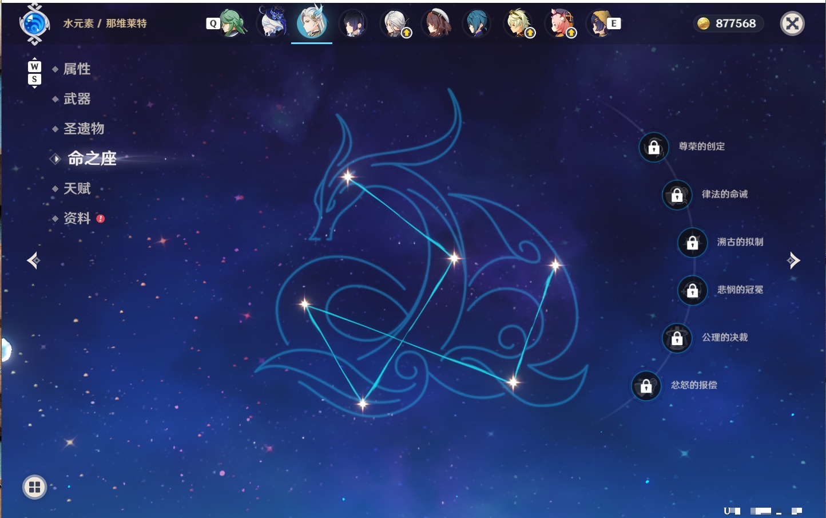Open the 资料 profile section

click(x=77, y=218)
